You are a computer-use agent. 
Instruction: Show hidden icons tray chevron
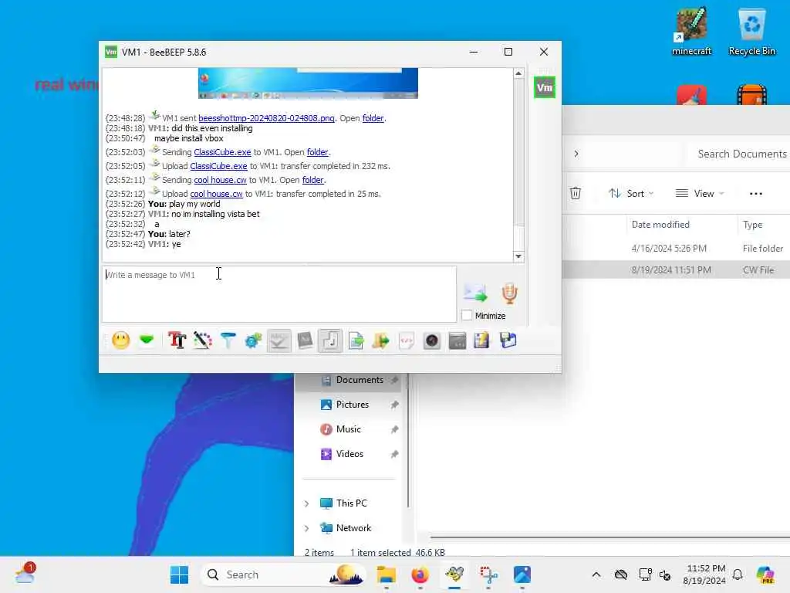(596, 574)
